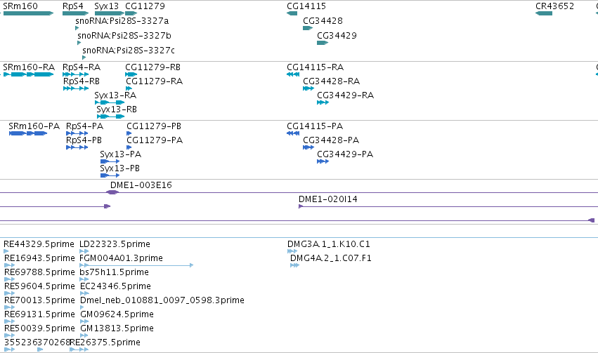Select the CG14115 gene glyph
This screenshot has height=353, width=598.
pos(292,13)
